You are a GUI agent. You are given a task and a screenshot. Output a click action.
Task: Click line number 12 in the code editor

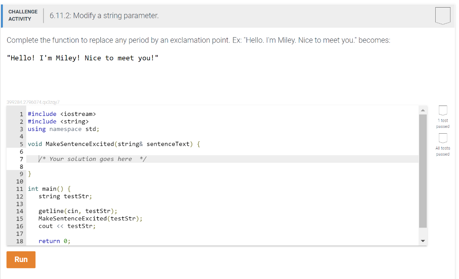[x=21, y=196]
